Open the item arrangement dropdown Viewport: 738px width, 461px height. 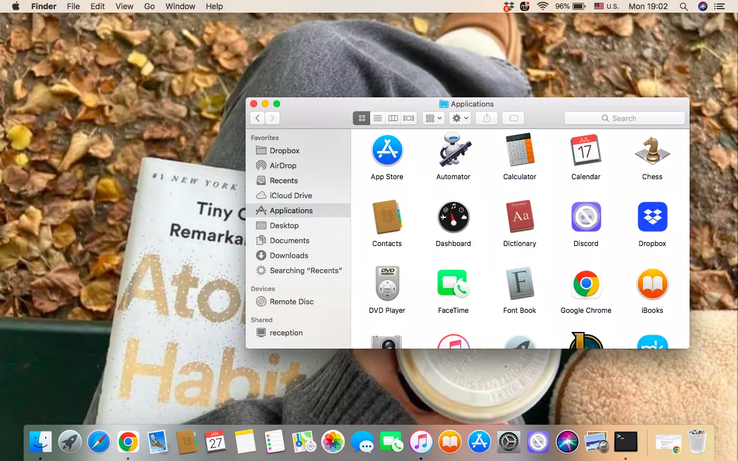[433, 118]
